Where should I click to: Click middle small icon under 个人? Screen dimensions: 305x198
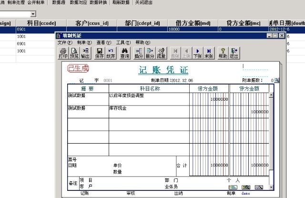coord(246,188)
